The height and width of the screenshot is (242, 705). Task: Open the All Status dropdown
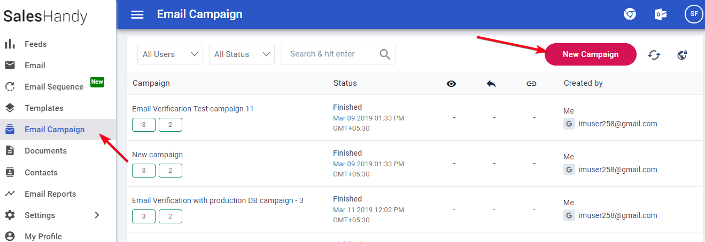point(242,54)
